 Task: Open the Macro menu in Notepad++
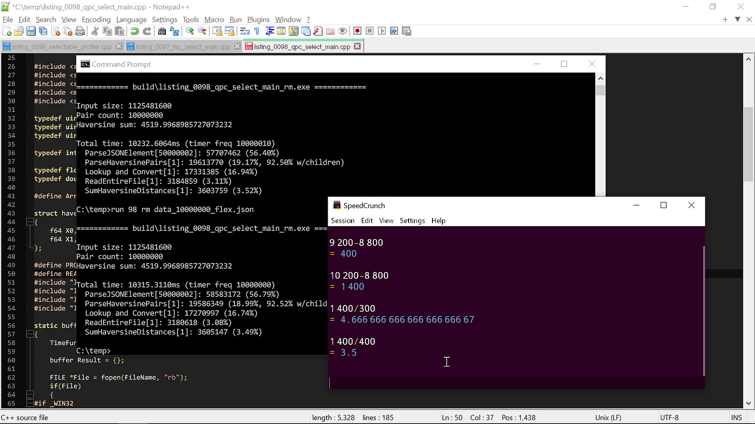point(214,19)
